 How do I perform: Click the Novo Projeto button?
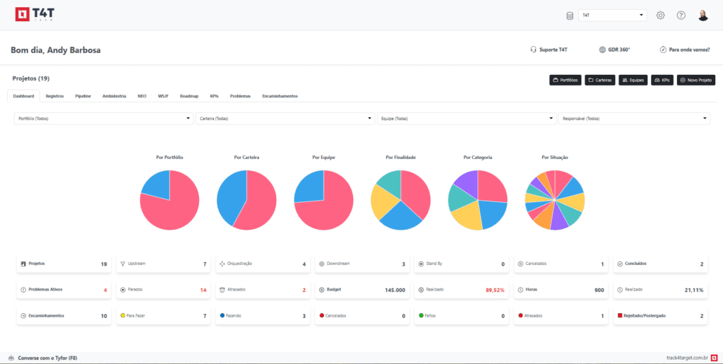click(x=696, y=80)
